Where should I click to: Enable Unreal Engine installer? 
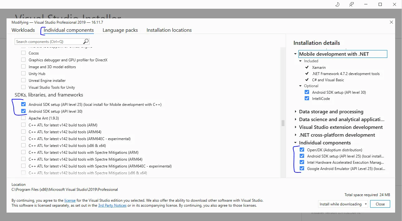[23, 81]
